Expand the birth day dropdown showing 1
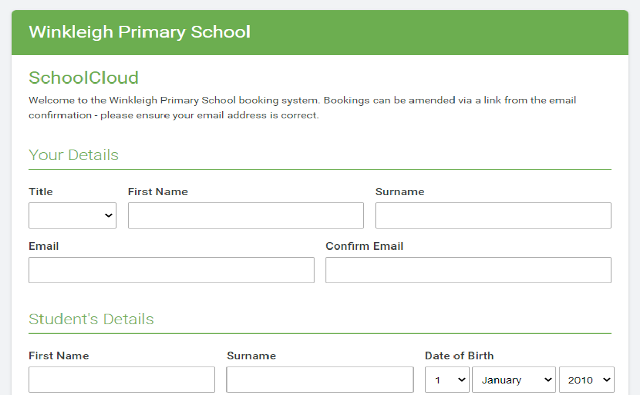The height and width of the screenshot is (395, 640). 447,380
